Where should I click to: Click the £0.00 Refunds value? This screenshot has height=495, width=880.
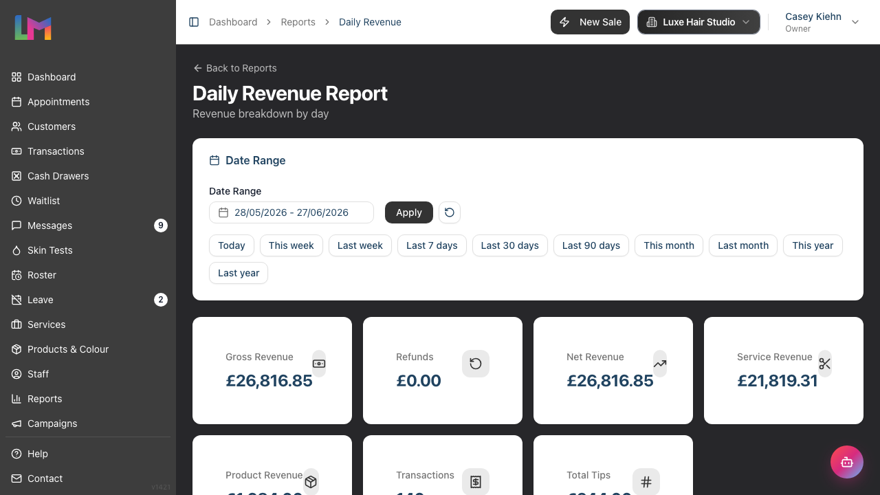419,381
